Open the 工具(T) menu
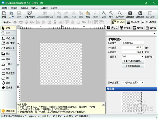The image size is (158, 119). [45, 8]
